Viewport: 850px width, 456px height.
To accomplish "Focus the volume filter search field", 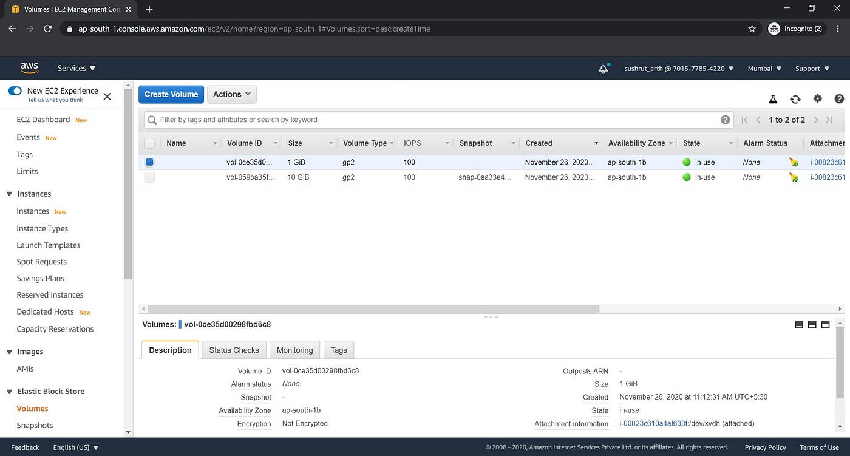I will 437,120.
